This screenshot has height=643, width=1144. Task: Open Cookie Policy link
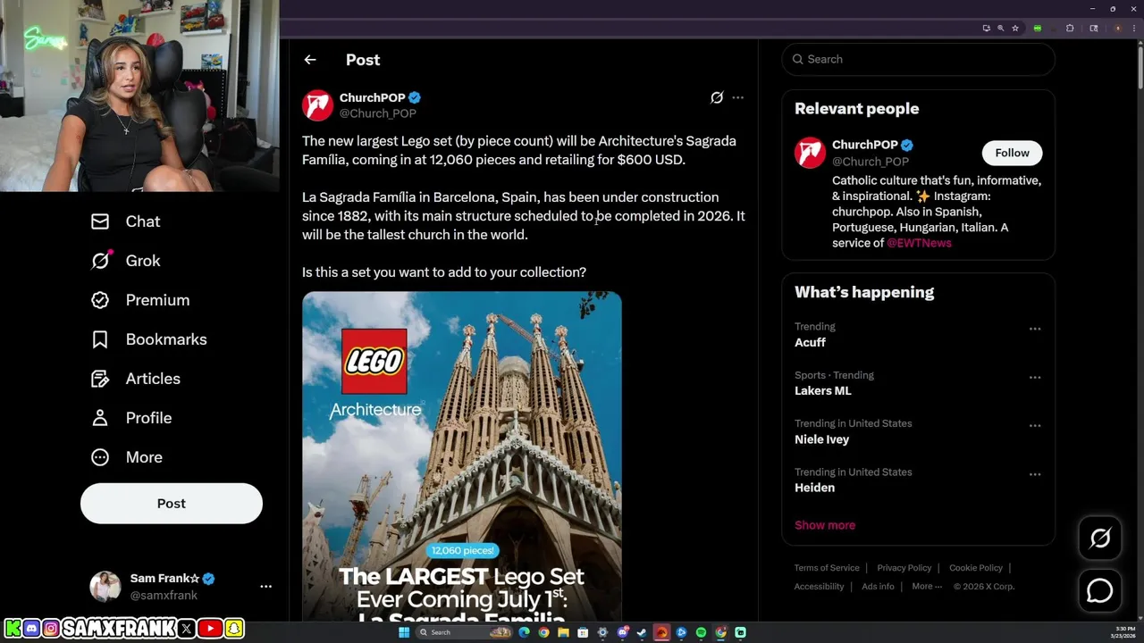pos(976,568)
